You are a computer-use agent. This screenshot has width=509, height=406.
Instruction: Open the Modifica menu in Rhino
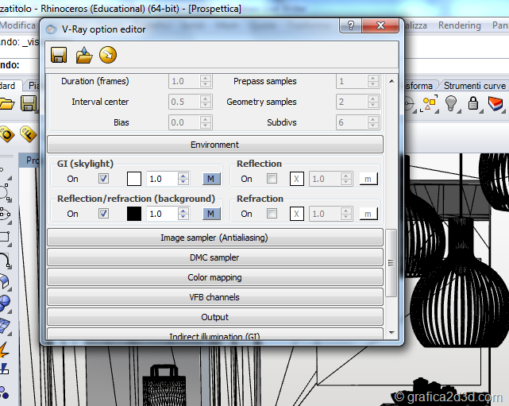pyautogui.click(x=17, y=25)
